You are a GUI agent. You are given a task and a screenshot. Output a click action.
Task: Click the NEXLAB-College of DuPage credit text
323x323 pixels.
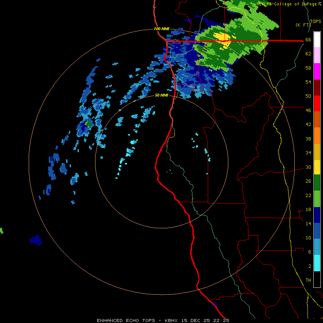(x=289, y=4)
